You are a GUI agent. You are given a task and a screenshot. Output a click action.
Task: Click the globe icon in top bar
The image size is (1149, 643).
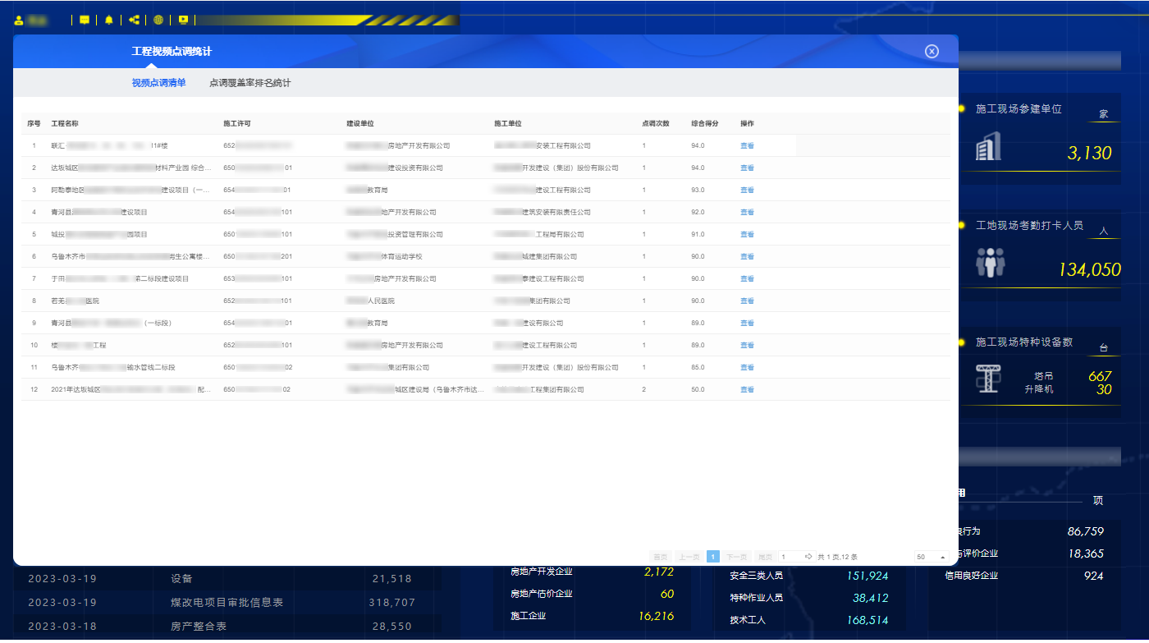point(158,21)
